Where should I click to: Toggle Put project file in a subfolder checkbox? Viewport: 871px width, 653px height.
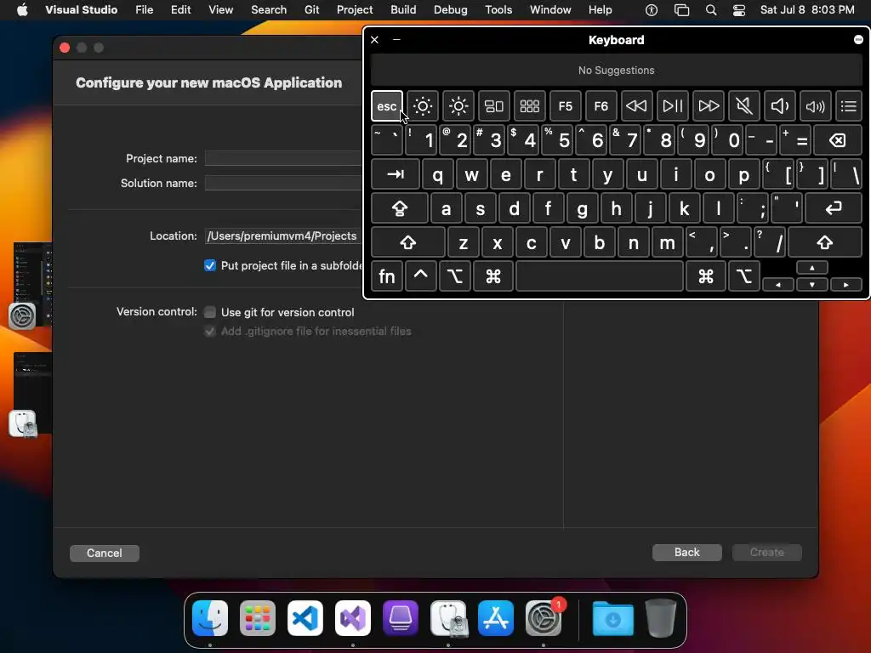(x=210, y=265)
